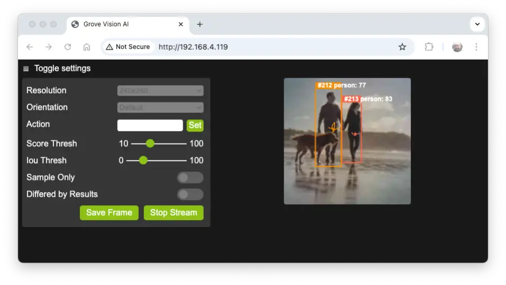
Task: Click the browser back arrow
Action: click(30, 47)
